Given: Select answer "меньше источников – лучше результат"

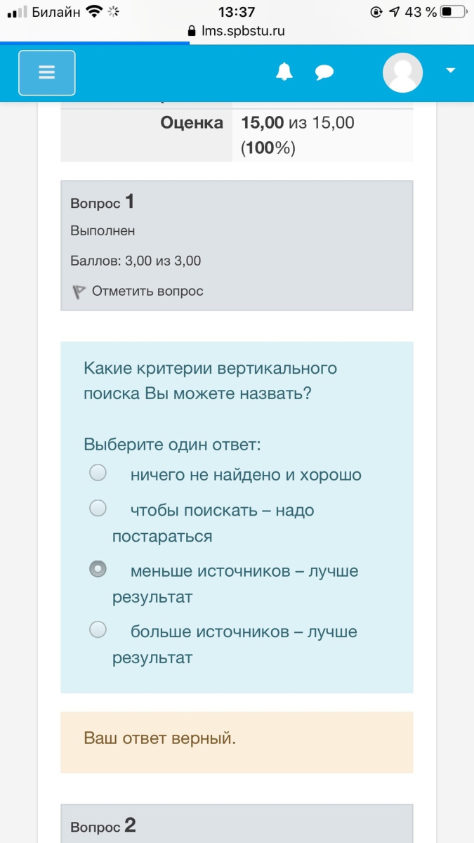Looking at the screenshot, I should coord(98,569).
